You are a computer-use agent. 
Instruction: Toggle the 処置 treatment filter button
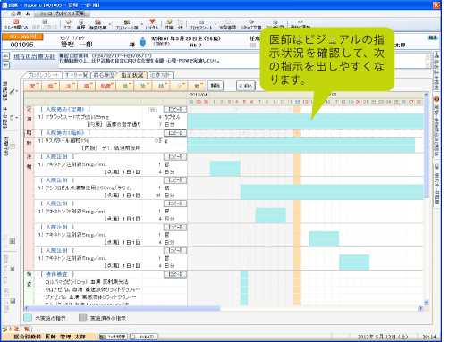[x=106, y=86]
